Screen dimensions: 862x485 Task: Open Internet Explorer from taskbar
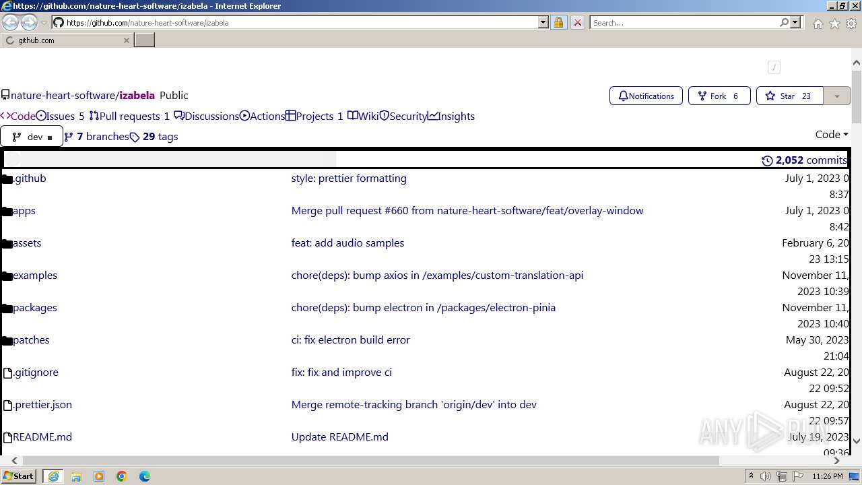coord(53,476)
